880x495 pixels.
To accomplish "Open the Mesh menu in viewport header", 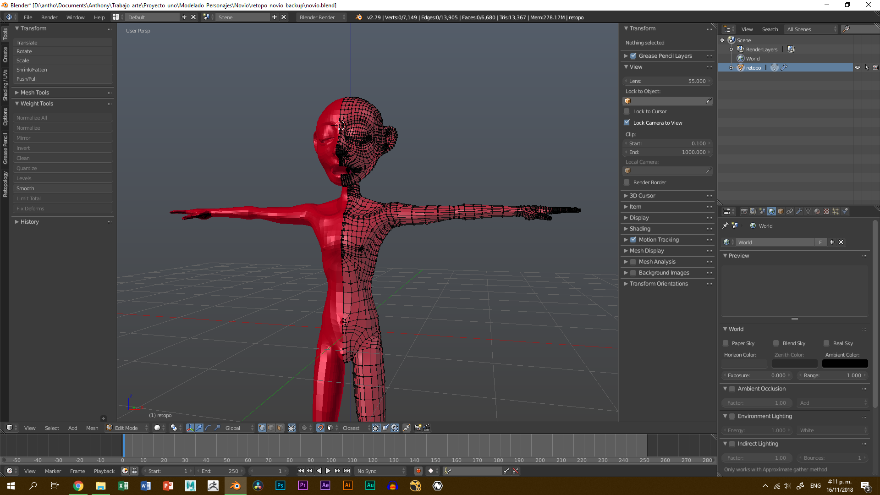I will [x=92, y=428].
